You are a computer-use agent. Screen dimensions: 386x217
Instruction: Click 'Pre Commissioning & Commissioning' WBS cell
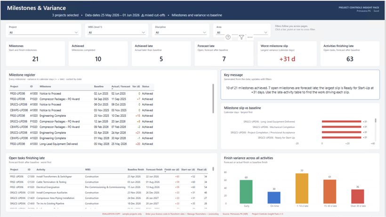[105, 187]
